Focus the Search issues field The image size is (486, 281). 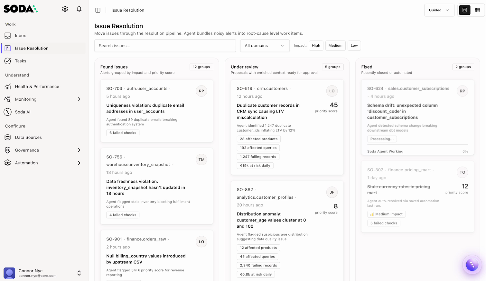[165, 46]
